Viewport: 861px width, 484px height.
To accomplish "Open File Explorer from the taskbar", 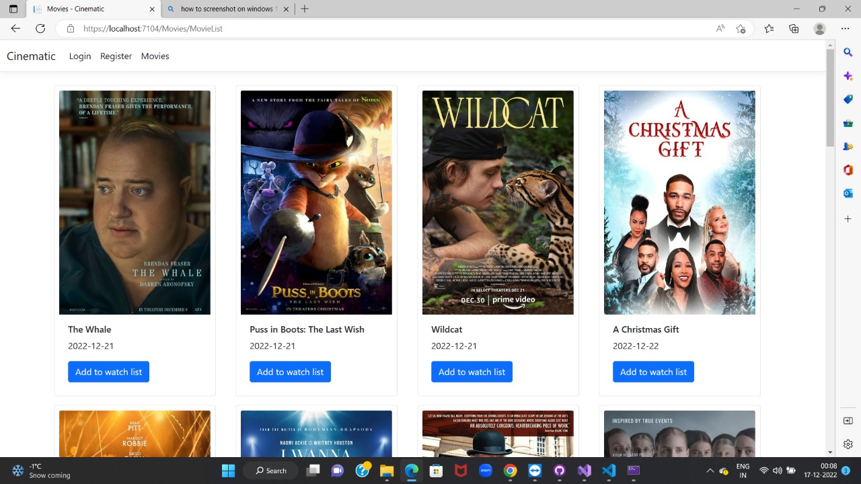I will click(387, 471).
